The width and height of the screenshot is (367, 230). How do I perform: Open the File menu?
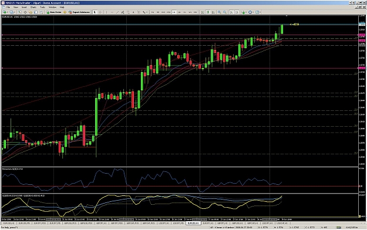(8, 7)
